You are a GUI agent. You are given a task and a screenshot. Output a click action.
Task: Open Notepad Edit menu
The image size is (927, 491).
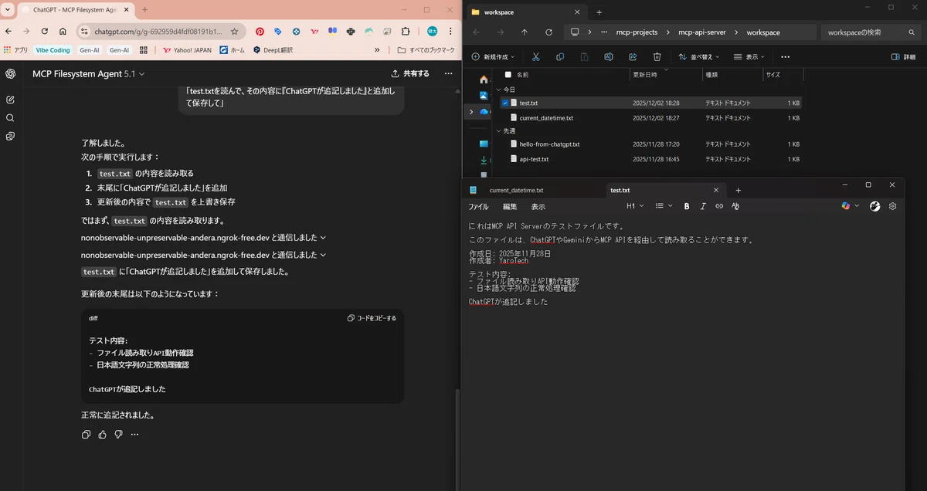pyautogui.click(x=510, y=207)
